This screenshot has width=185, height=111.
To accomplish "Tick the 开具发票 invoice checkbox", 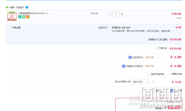I will (10, 28).
